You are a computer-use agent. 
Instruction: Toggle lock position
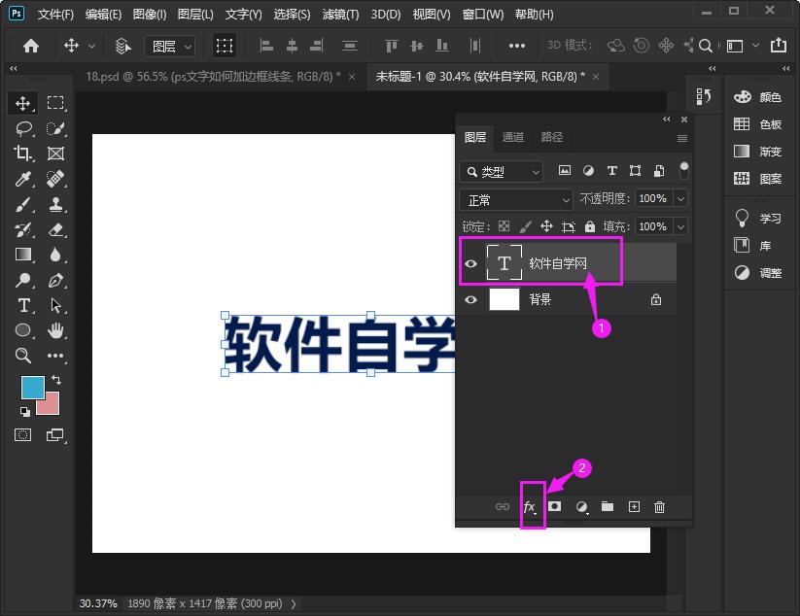point(546,226)
